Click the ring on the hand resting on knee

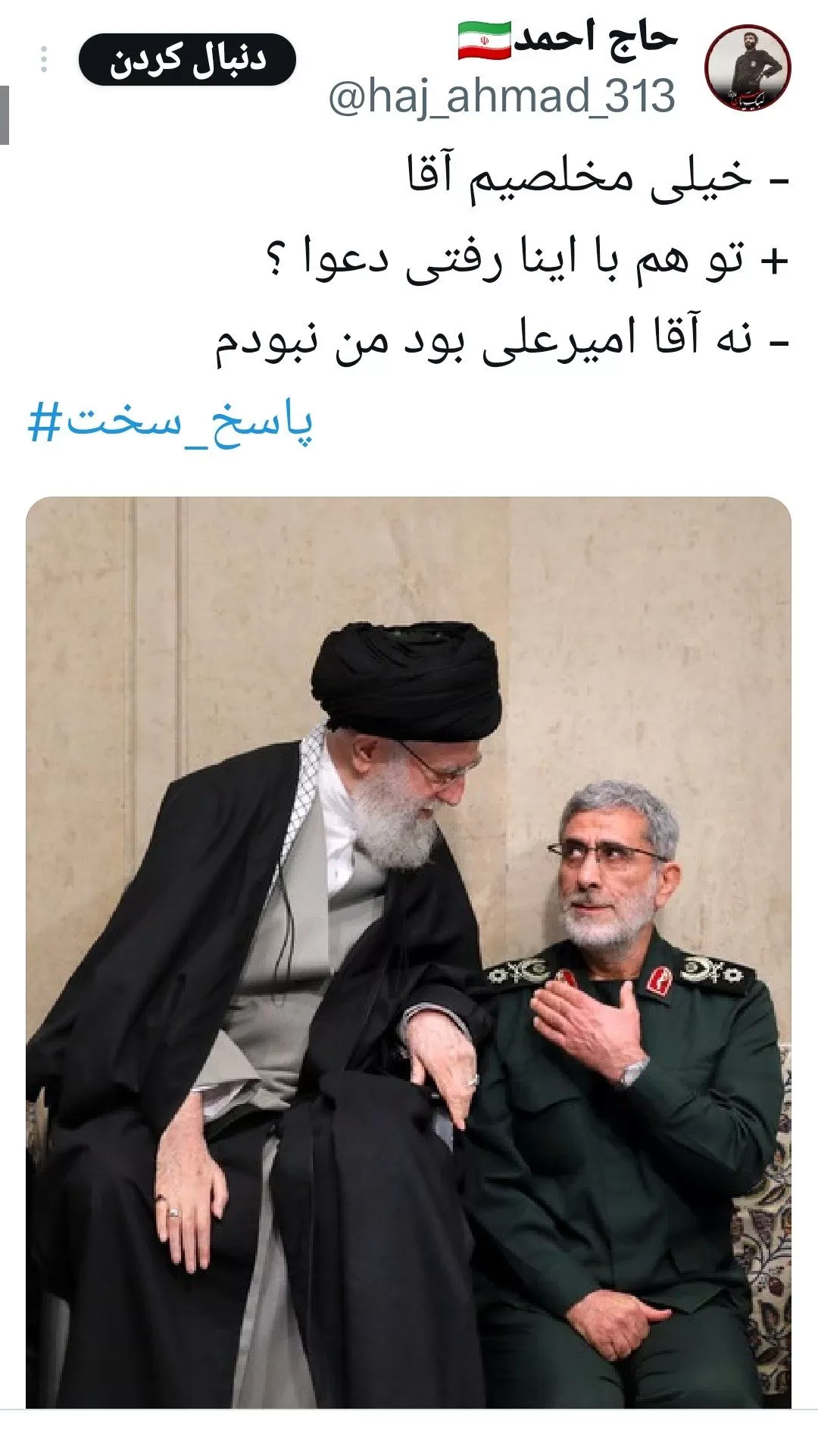(x=173, y=1211)
